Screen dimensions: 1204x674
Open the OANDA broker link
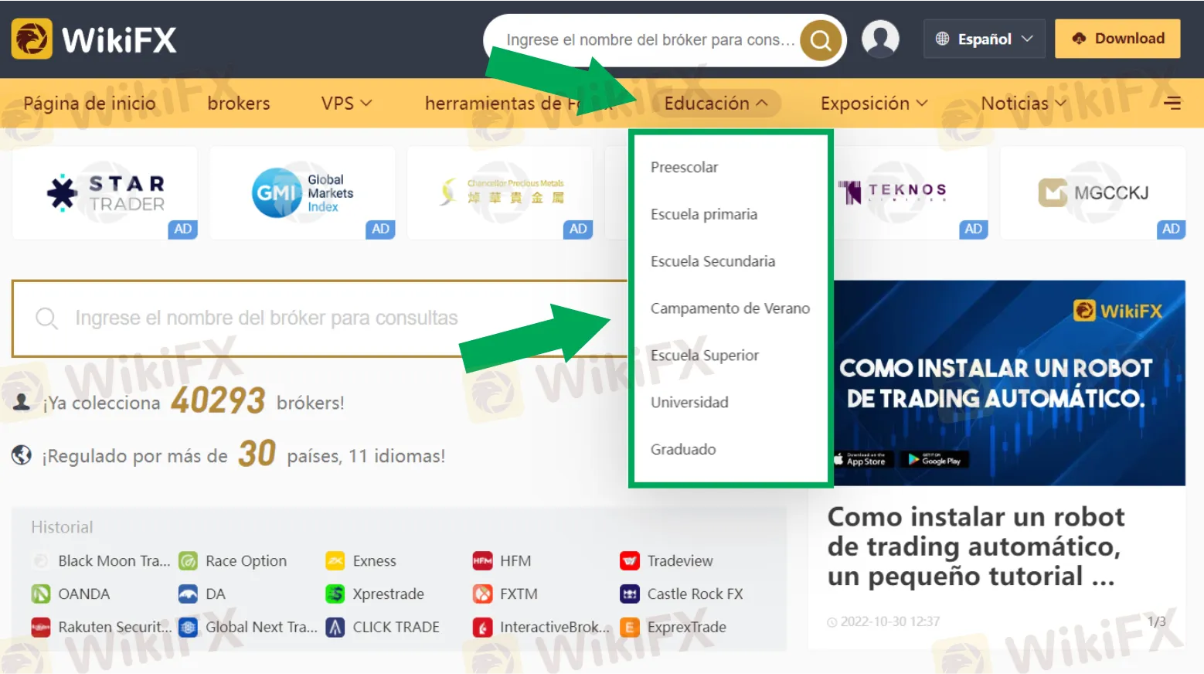(84, 594)
